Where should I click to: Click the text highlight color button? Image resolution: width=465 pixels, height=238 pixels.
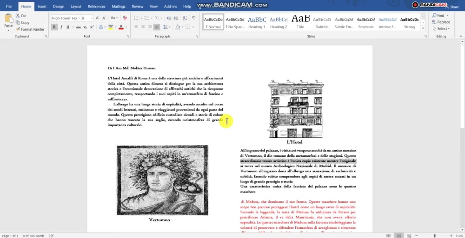click(110, 27)
